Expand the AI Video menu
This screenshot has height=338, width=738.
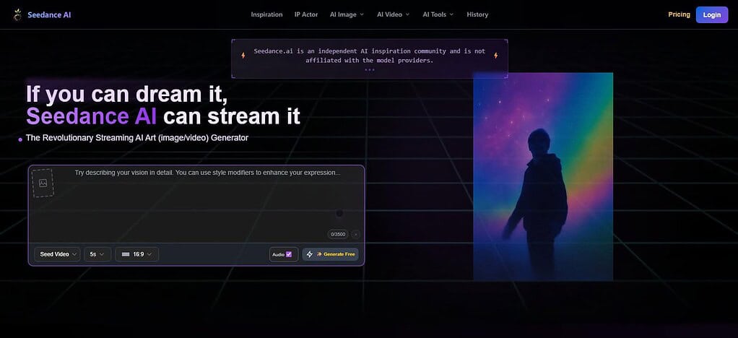tap(393, 14)
